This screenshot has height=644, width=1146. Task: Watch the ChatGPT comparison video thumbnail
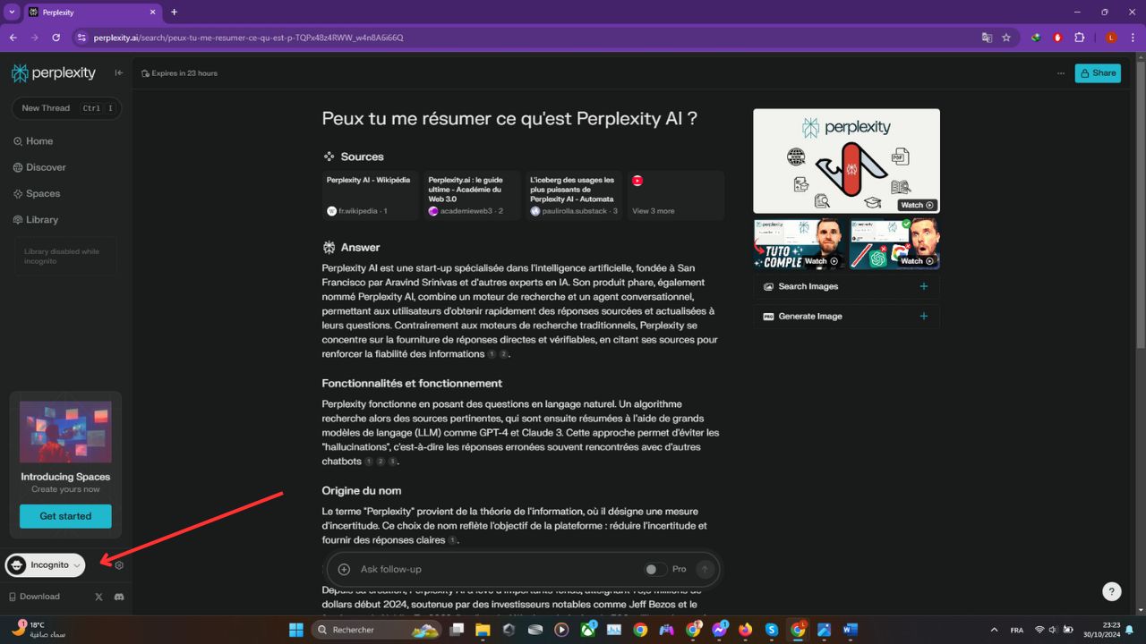pos(894,243)
